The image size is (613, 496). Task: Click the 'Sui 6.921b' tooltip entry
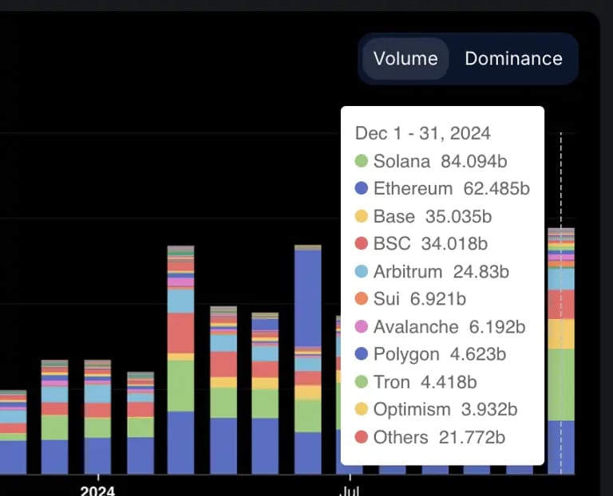pyautogui.click(x=410, y=299)
